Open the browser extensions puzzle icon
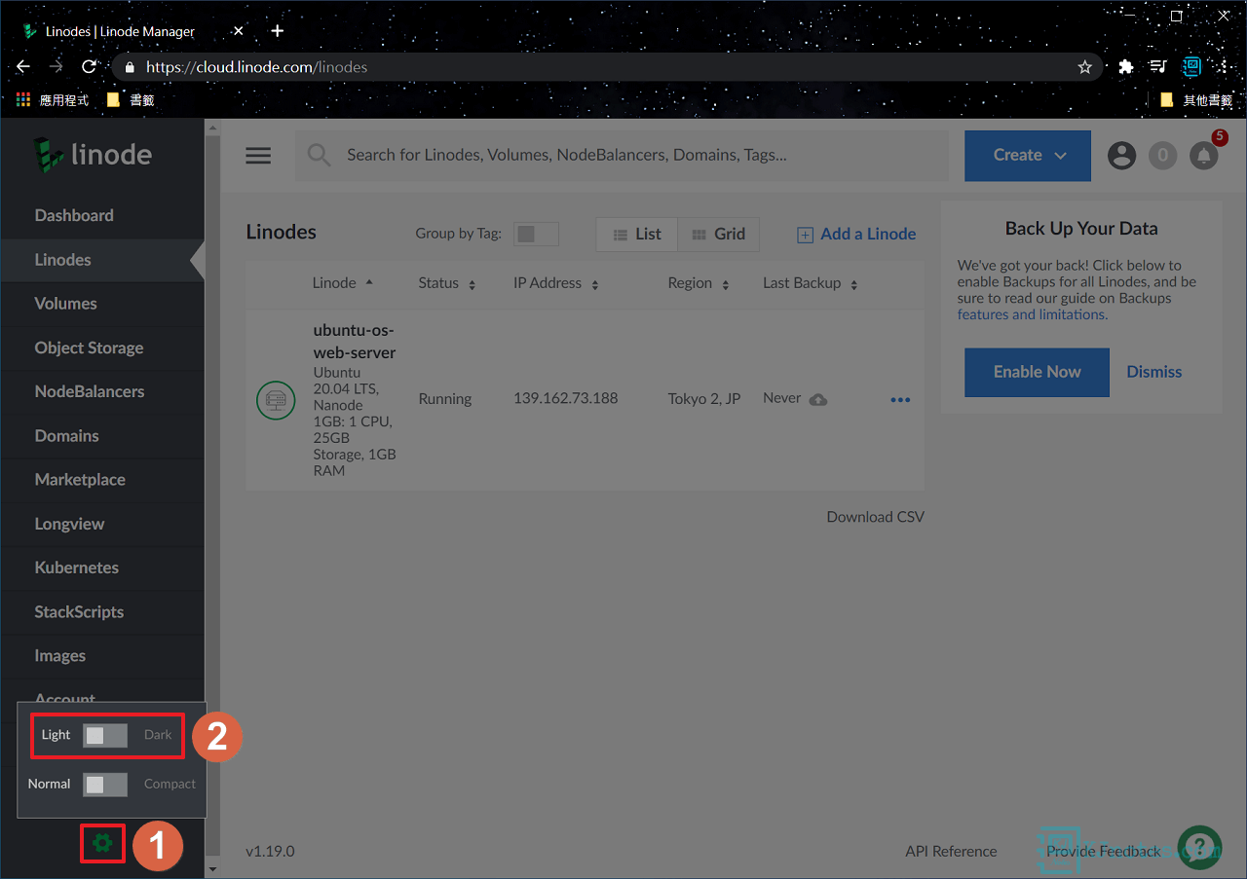 point(1126,67)
